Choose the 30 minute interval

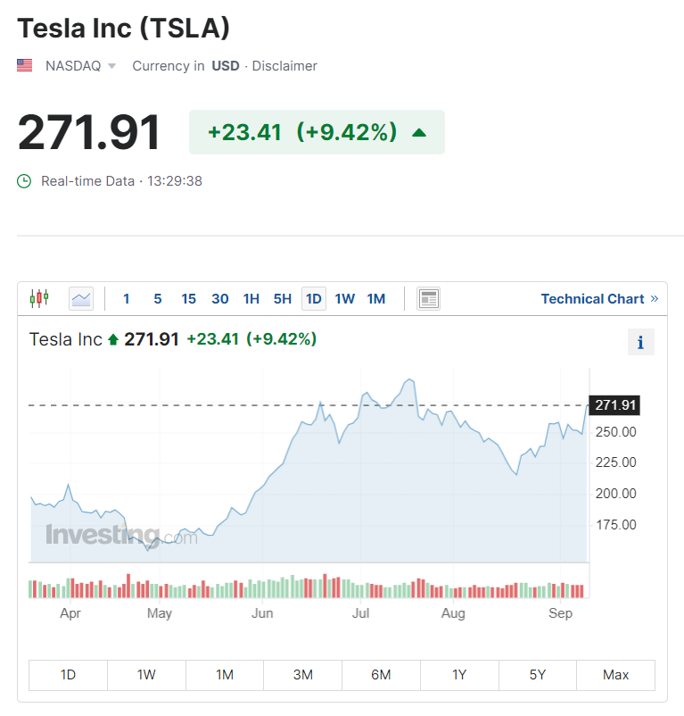[219, 299]
